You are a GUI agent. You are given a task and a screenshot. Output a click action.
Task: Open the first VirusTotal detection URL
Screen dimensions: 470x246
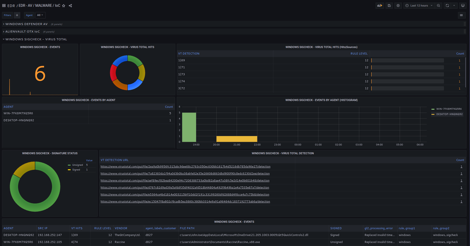[185, 167]
